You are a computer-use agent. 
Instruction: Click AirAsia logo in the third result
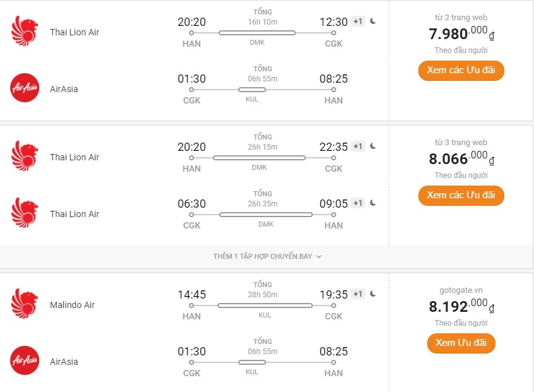click(x=25, y=361)
